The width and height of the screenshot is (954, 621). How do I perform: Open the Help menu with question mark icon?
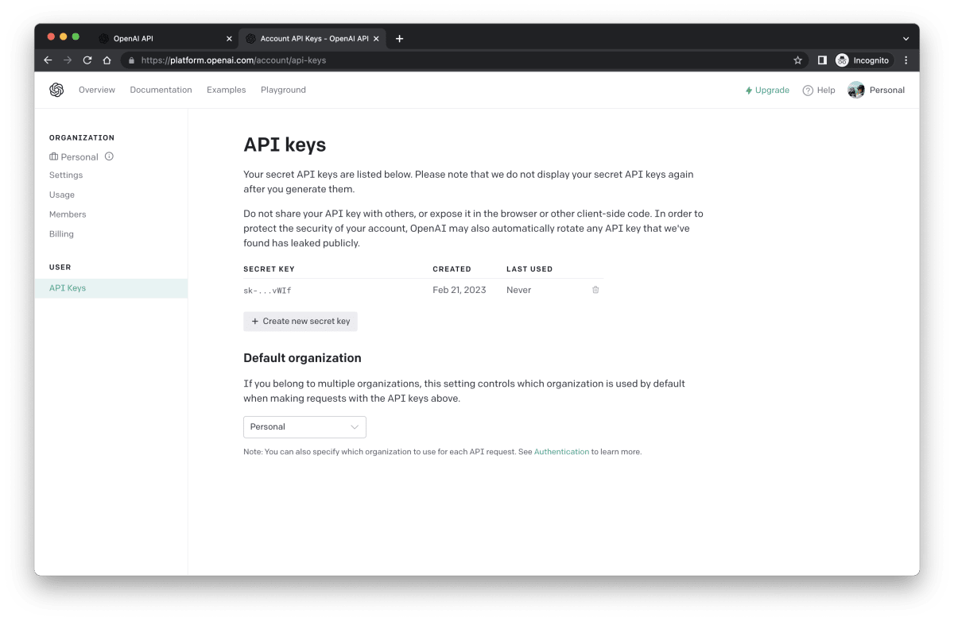[819, 90]
